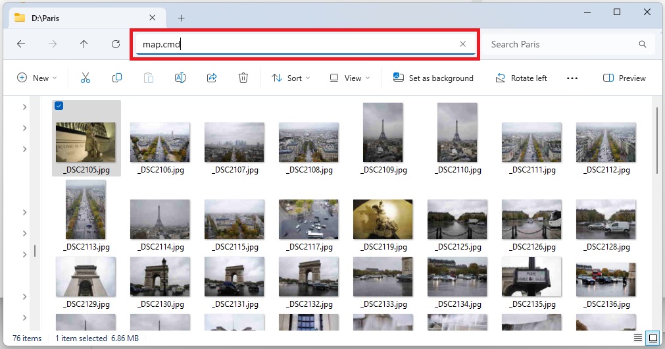Viewport: 665px width, 349px height.
Task: Rotate the image left
Action: coord(521,78)
